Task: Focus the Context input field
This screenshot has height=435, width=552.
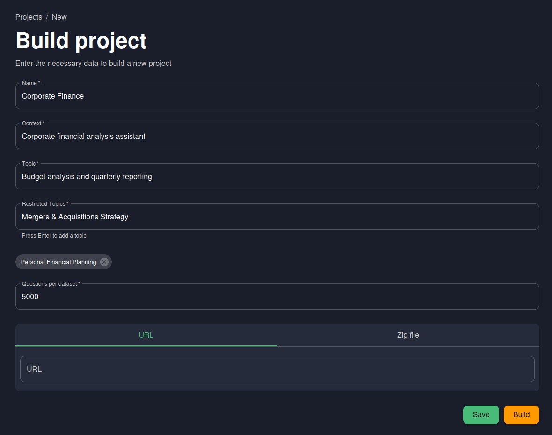Action: pyautogui.click(x=277, y=136)
